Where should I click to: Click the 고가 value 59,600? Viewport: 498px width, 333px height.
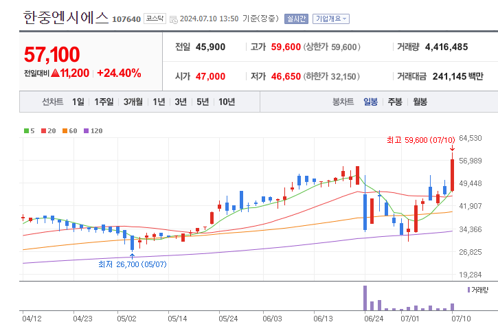coord(286,47)
